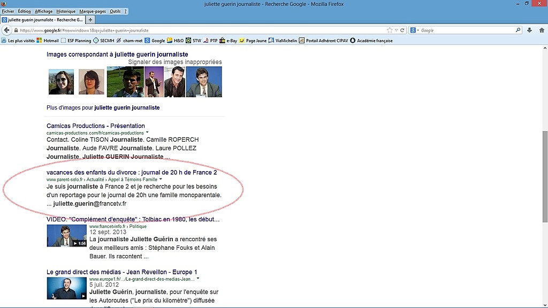Screen dimensions: 548x308
Task: Click the second image thumbnail of the short-haired woman
Action: click(x=91, y=82)
